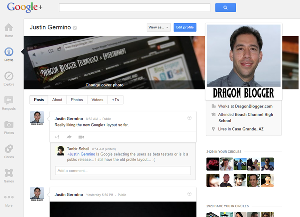
Task: Click the blue search magnifier button
Action: pos(226,8)
